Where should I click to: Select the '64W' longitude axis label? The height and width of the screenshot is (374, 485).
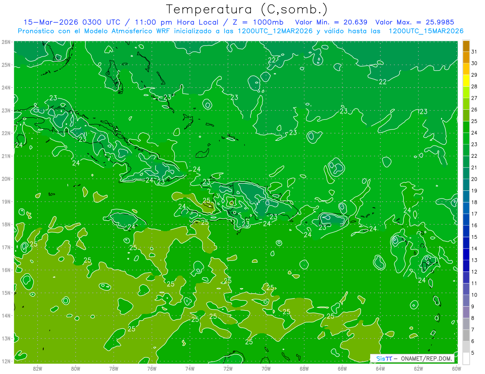[380, 368]
